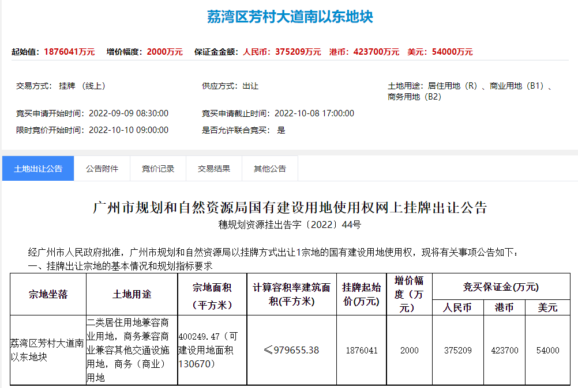The image size is (578, 388).
Task: Click the 起始值 1876041万元 amount at top
Action: tap(69, 52)
